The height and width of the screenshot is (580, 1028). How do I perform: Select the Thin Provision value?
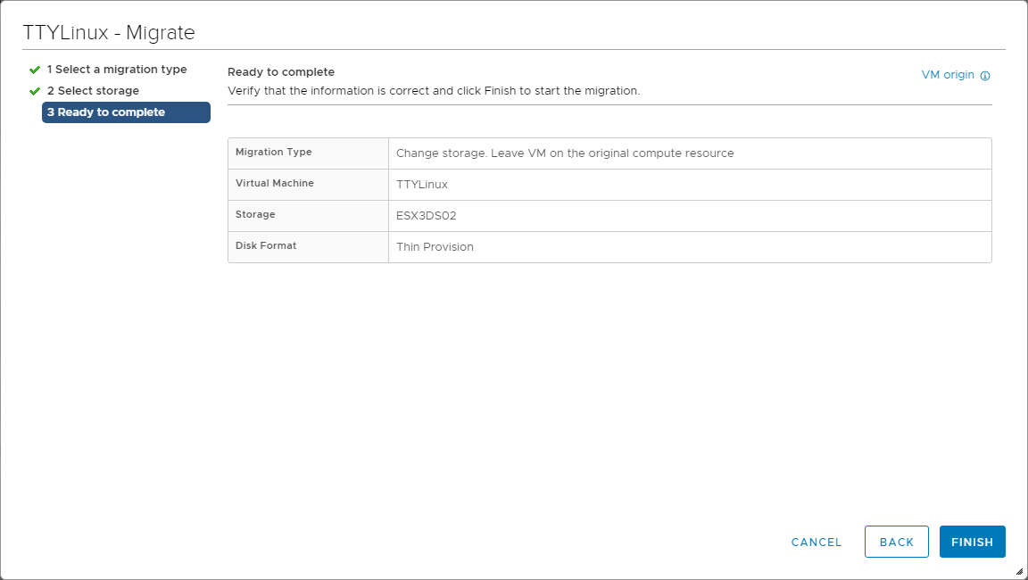coord(435,247)
